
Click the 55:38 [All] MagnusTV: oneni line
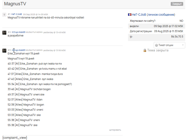pos(24,120)
